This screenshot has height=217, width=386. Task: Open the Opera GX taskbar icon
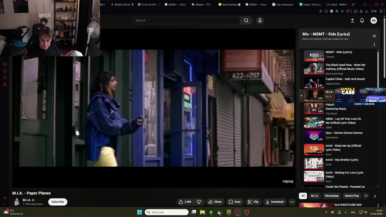(x=238, y=212)
